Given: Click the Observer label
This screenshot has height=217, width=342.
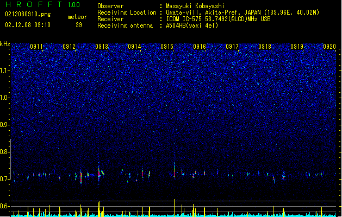Looking at the screenshot, I should tap(110, 6).
